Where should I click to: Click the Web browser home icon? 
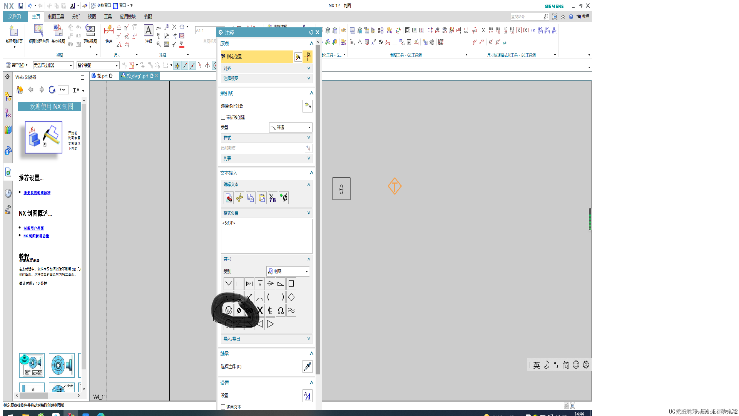(x=20, y=90)
